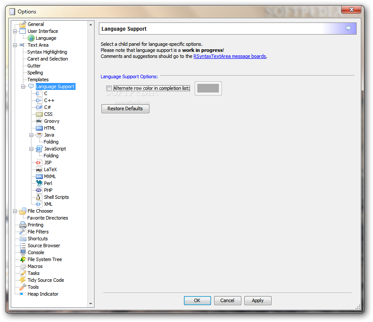373x322 pixels.
Task: Click the tree scrollbar up arrow
Action: 91,25
